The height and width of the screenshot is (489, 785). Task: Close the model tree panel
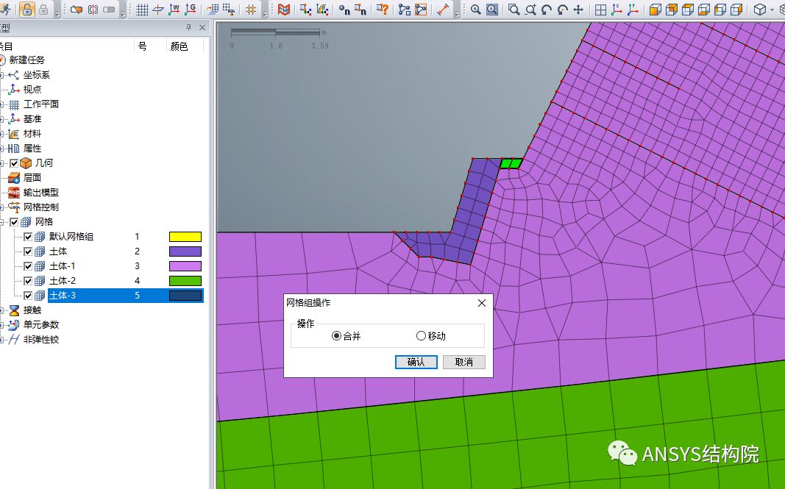click(202, 27)
